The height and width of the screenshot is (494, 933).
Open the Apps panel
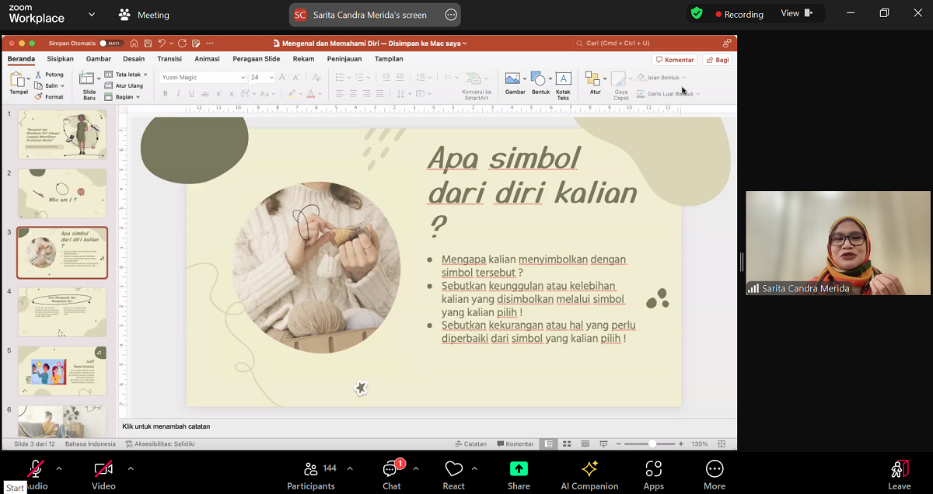click(653, 473)
